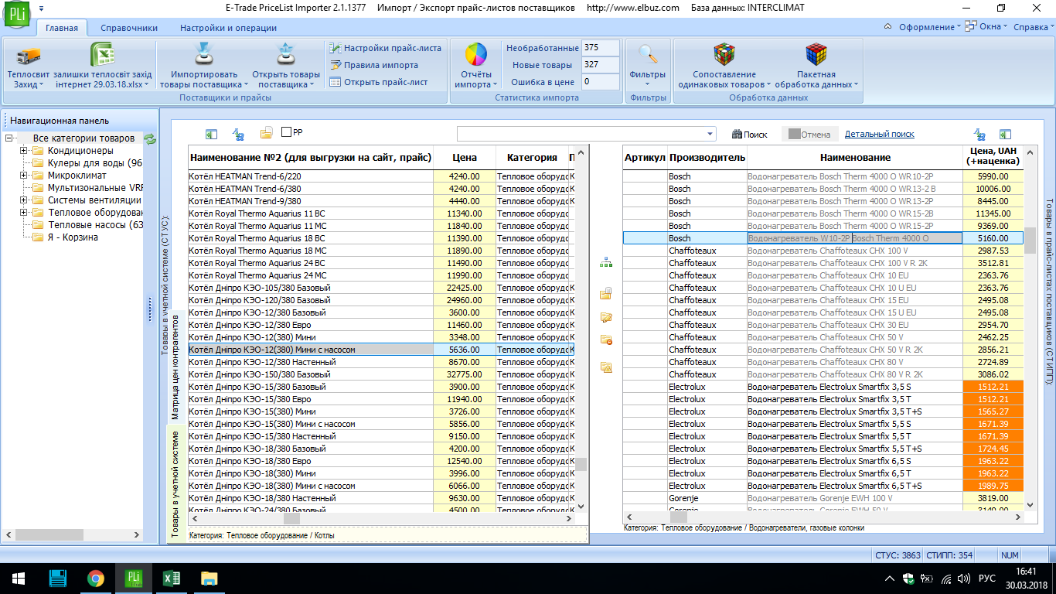Select Тепловые насосы tree item
1056x594 pixels.
point(96,225)
